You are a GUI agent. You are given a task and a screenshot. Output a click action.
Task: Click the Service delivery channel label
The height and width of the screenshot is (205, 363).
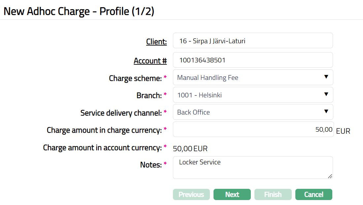pyautogui.click(x=121, y=113)
